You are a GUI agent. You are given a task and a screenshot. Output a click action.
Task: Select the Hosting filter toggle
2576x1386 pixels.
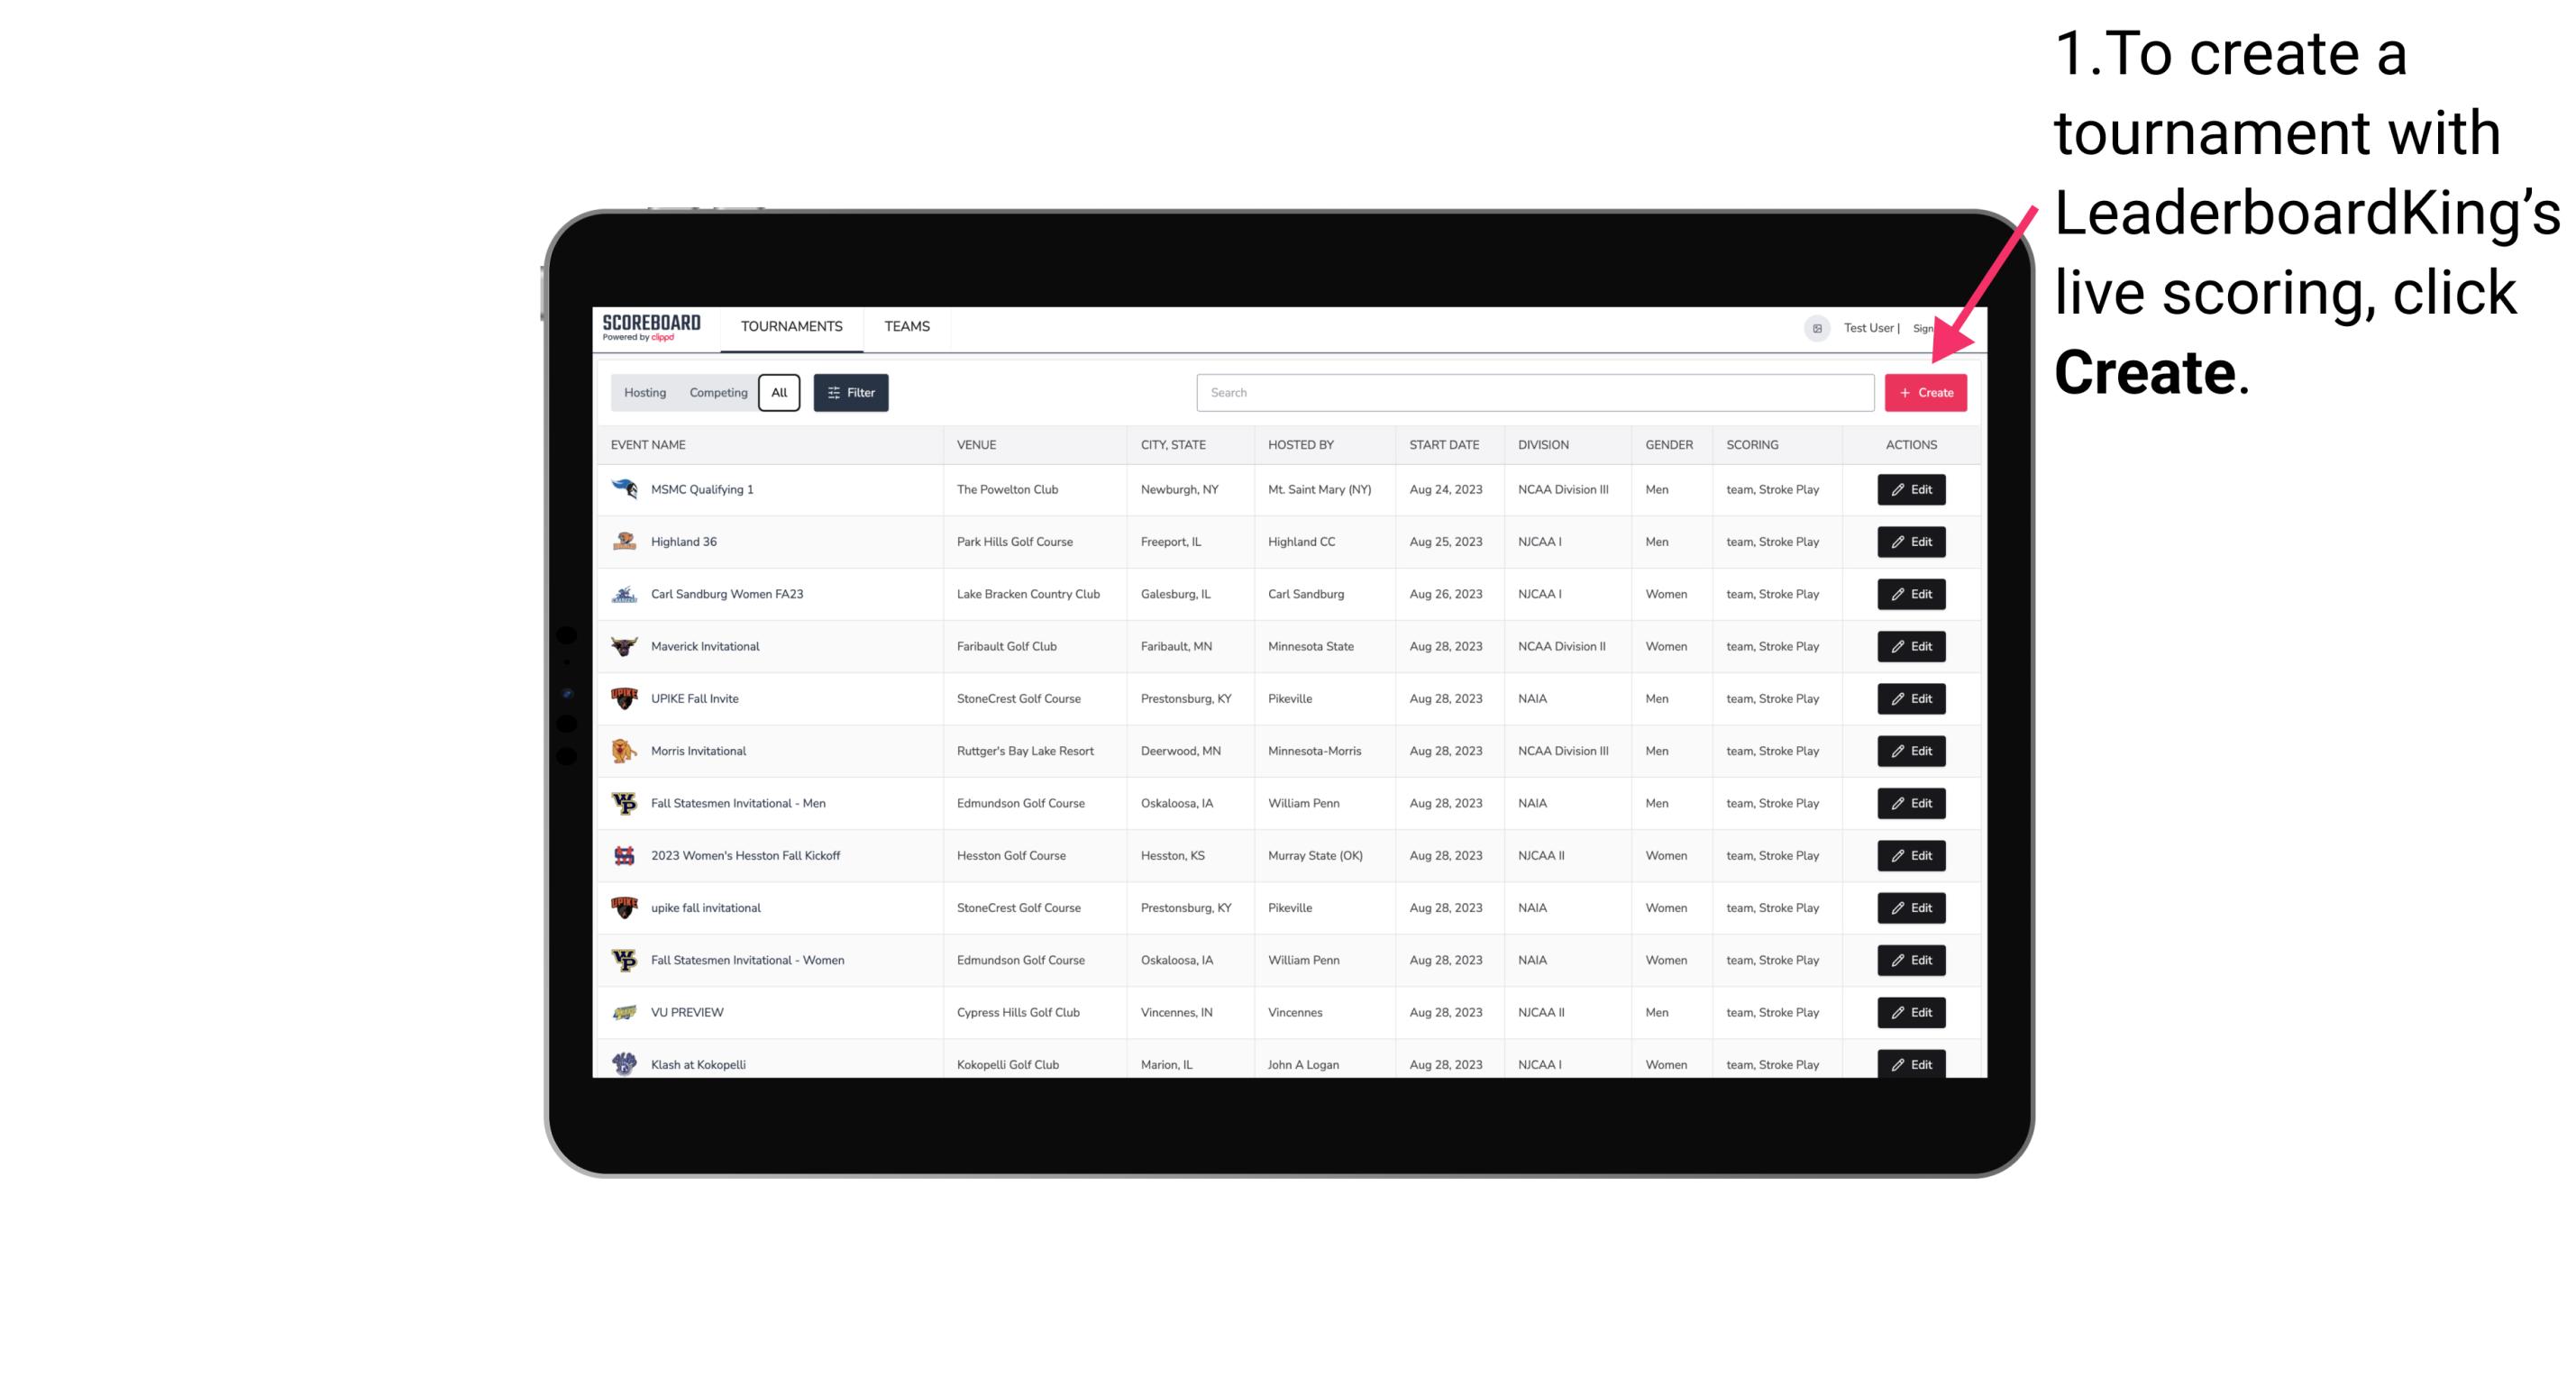tap(645, 393)
